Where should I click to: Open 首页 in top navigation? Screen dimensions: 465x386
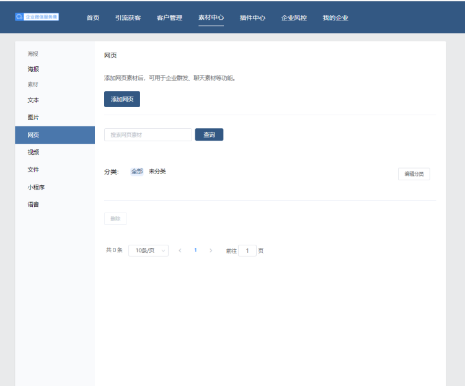tap(93, 18)
